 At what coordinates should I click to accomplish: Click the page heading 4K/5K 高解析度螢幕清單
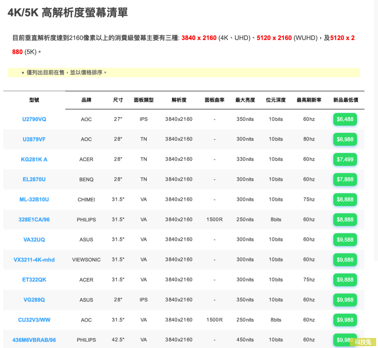(68, 13)
